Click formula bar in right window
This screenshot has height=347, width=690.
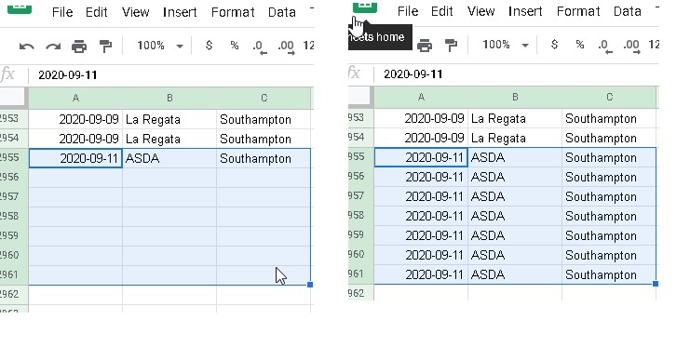point(517,74)
